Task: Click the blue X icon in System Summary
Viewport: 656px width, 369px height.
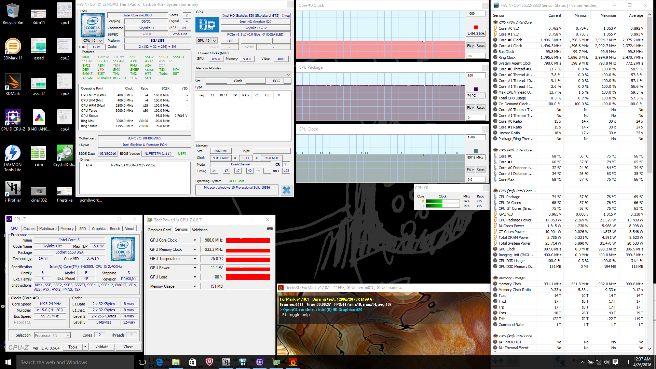Action: pyautogui.click(x=286, y=190)
